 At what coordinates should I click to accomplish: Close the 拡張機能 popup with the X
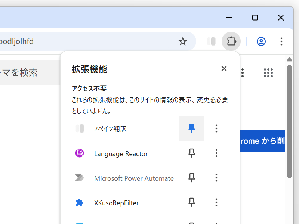(x=224, y=69)
